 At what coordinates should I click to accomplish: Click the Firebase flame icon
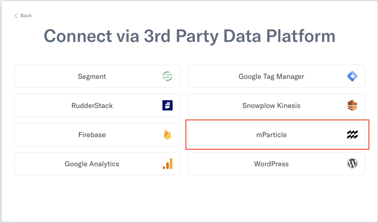[167, 134]
